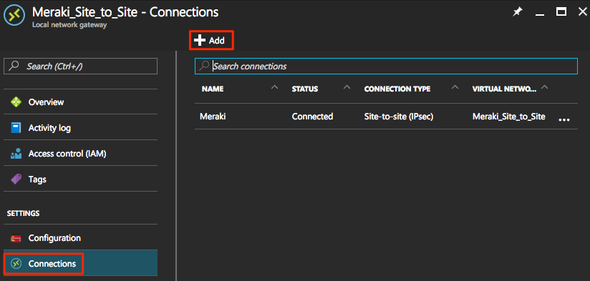This screenshot has width=590, height=281.
Task: Sort by VIRTUAL NETWO... column header
Action: tap(505, 89)
